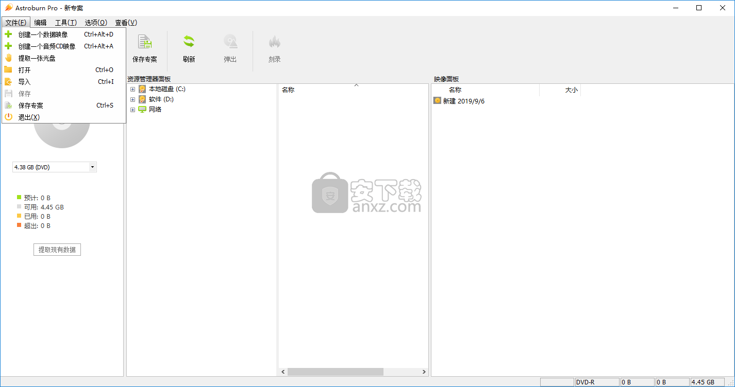Click the horizontal scrollbar thumb in file list
735x387 pixels.
(336, 372)
